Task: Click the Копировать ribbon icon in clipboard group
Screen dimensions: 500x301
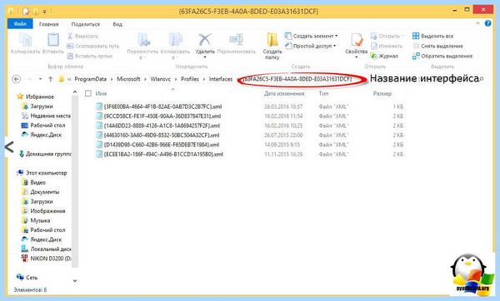Action: (x=25, y=41)
